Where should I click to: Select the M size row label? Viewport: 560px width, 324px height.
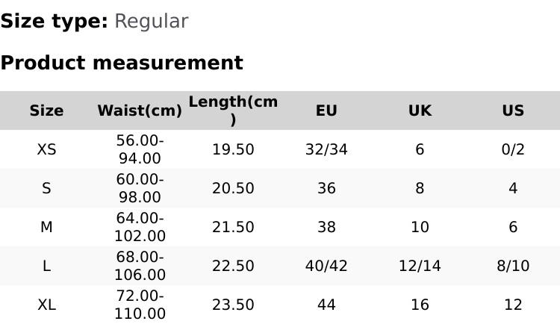click(46, 227)
